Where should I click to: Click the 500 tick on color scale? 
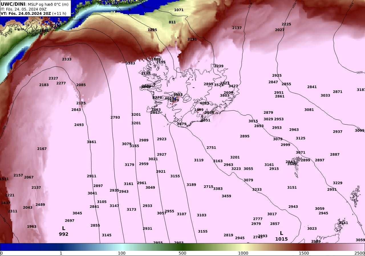pyautogui.click(x=182, y=253)
